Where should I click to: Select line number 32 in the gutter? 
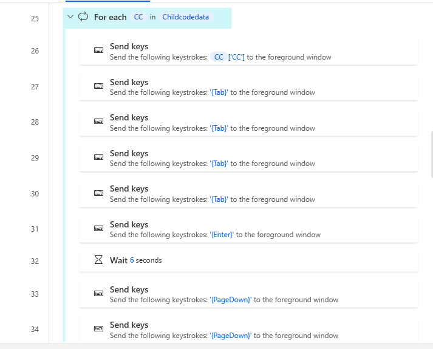[35, 261]
